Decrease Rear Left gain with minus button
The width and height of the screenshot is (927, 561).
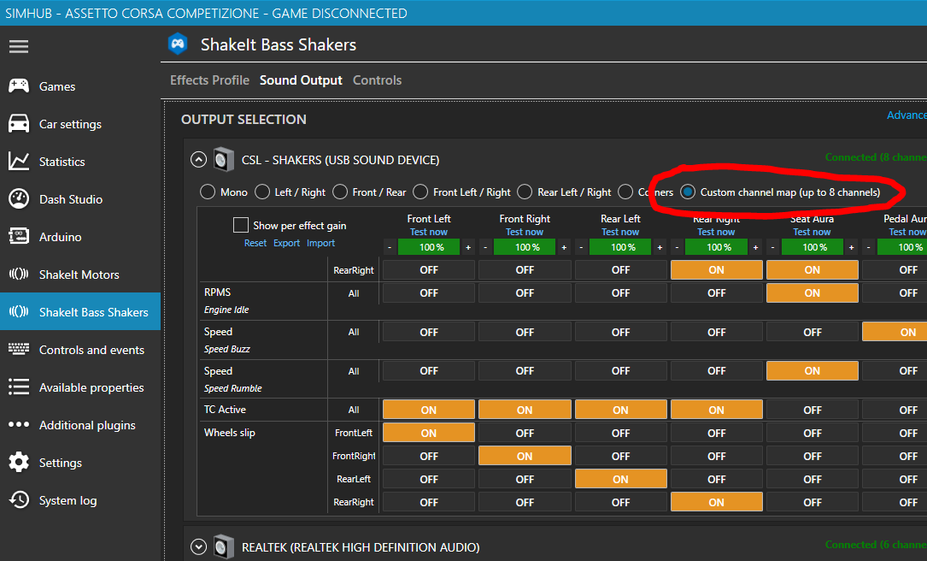coord(581,247)
